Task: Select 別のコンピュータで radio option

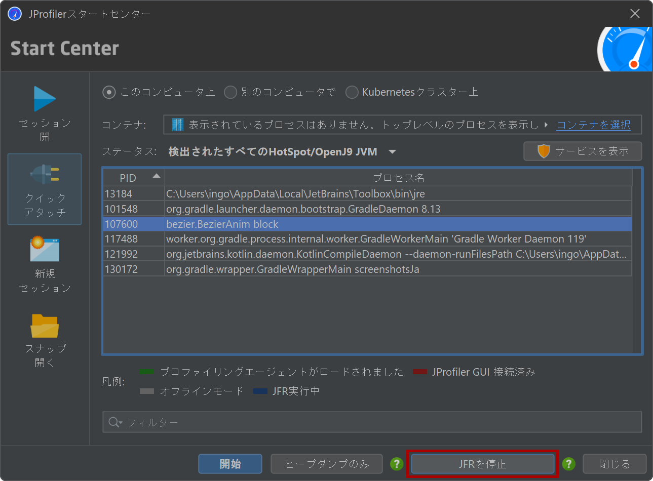Action: (x=280, y=92)
